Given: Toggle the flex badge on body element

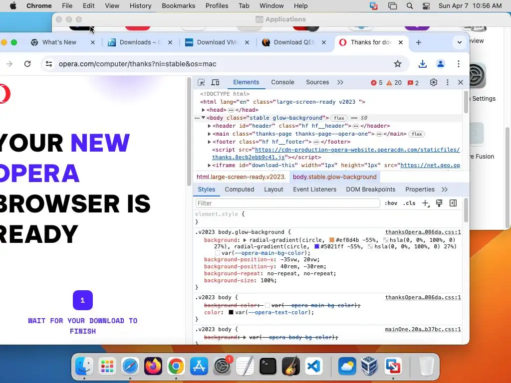Looking at the screenshot, I should pyautogui.click(x=339, y=118).
